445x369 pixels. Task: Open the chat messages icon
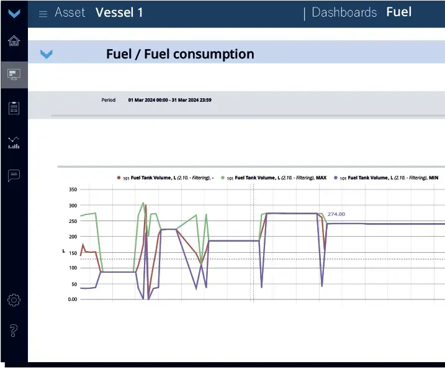click(x=14, y=176)
